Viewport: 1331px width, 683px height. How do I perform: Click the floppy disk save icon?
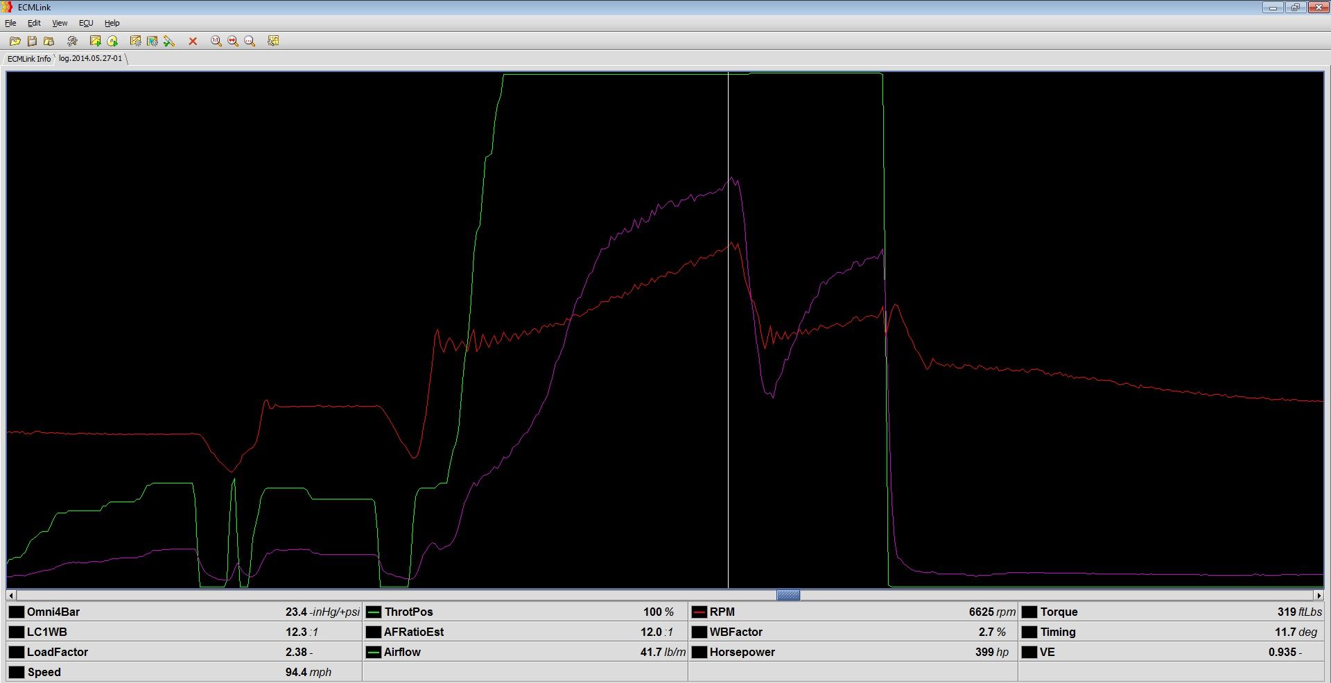click(x=32, y=41)
